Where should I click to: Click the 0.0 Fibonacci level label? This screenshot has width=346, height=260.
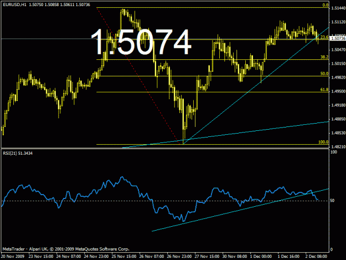click(x=326, y=5)
